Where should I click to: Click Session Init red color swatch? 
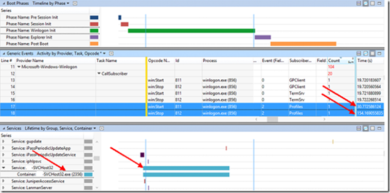coord(94,24)
